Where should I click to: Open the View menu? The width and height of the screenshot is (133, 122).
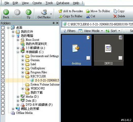click(x=25, y=3)
